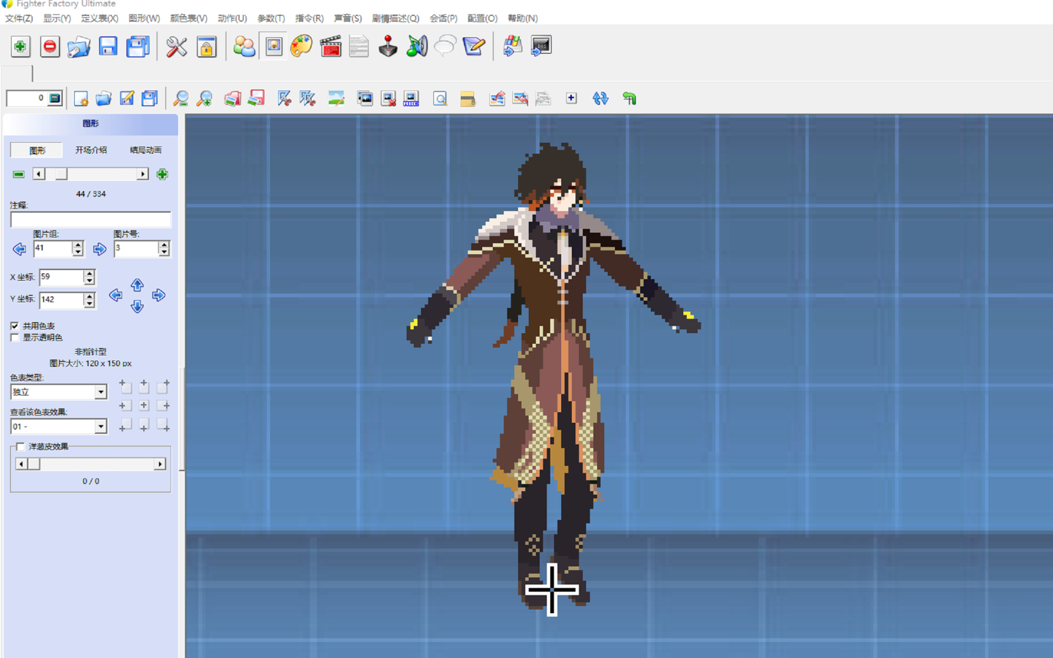This screenshot has width=1053, height=658.
Task: Move sprite up with blue up arrow
Action: [137, 285]
